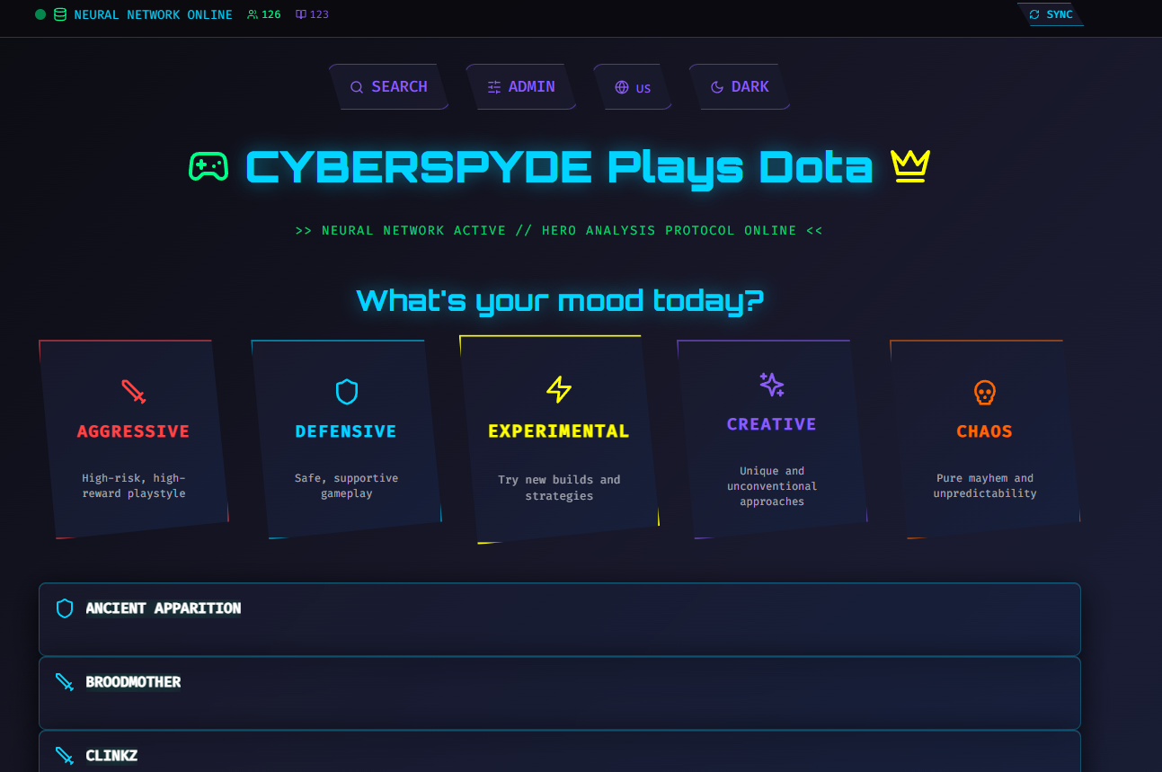Click the blue shield icon for Defensive
The height and width of the screenshot is (772, 1162).
(x=347, y=392)
